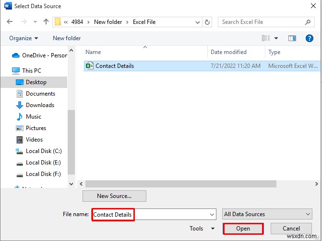Click the Documents page icon
The image size is (322, 241).
(x=20, y=94)
